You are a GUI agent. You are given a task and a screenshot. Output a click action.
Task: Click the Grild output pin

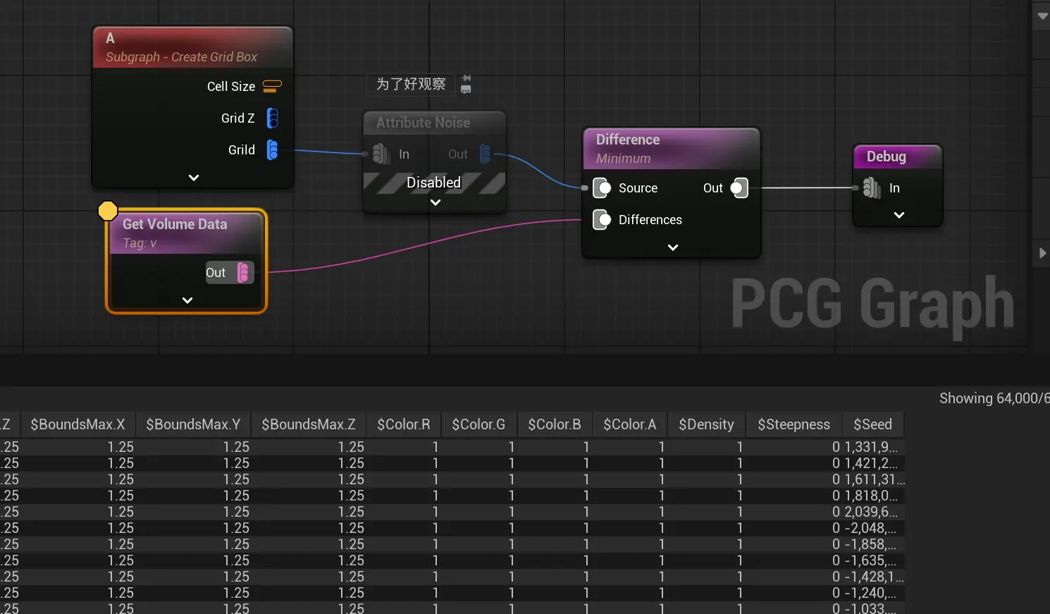(273, 149)
